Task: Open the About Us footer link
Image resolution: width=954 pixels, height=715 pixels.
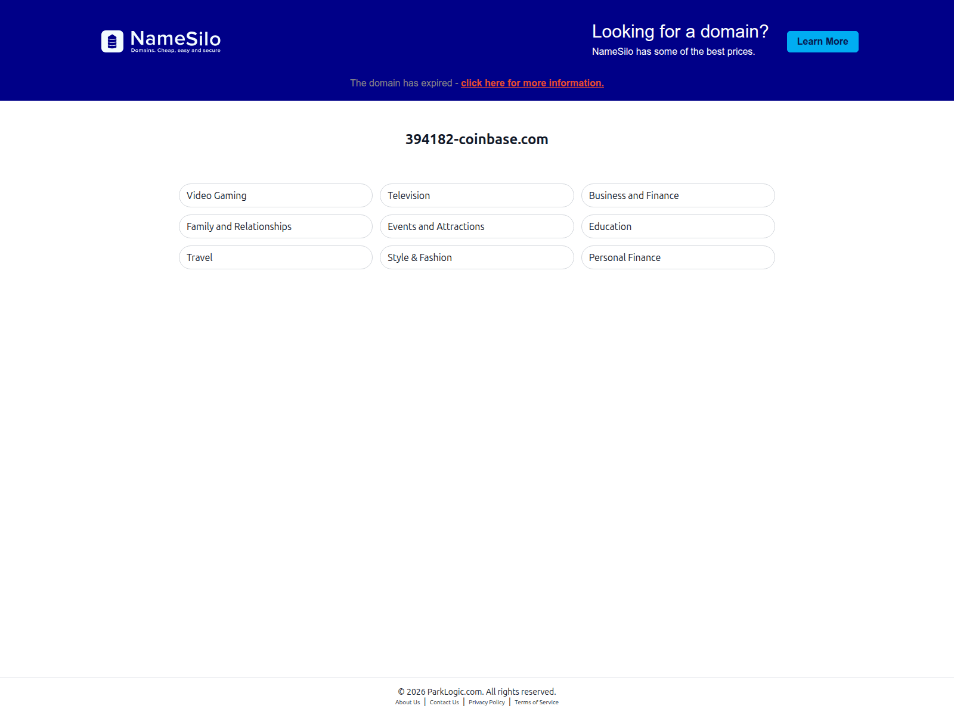Action: click(407, 702)
